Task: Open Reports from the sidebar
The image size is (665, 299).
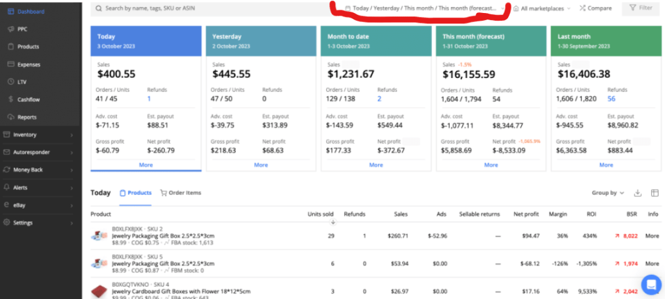Action: [27, 117]
